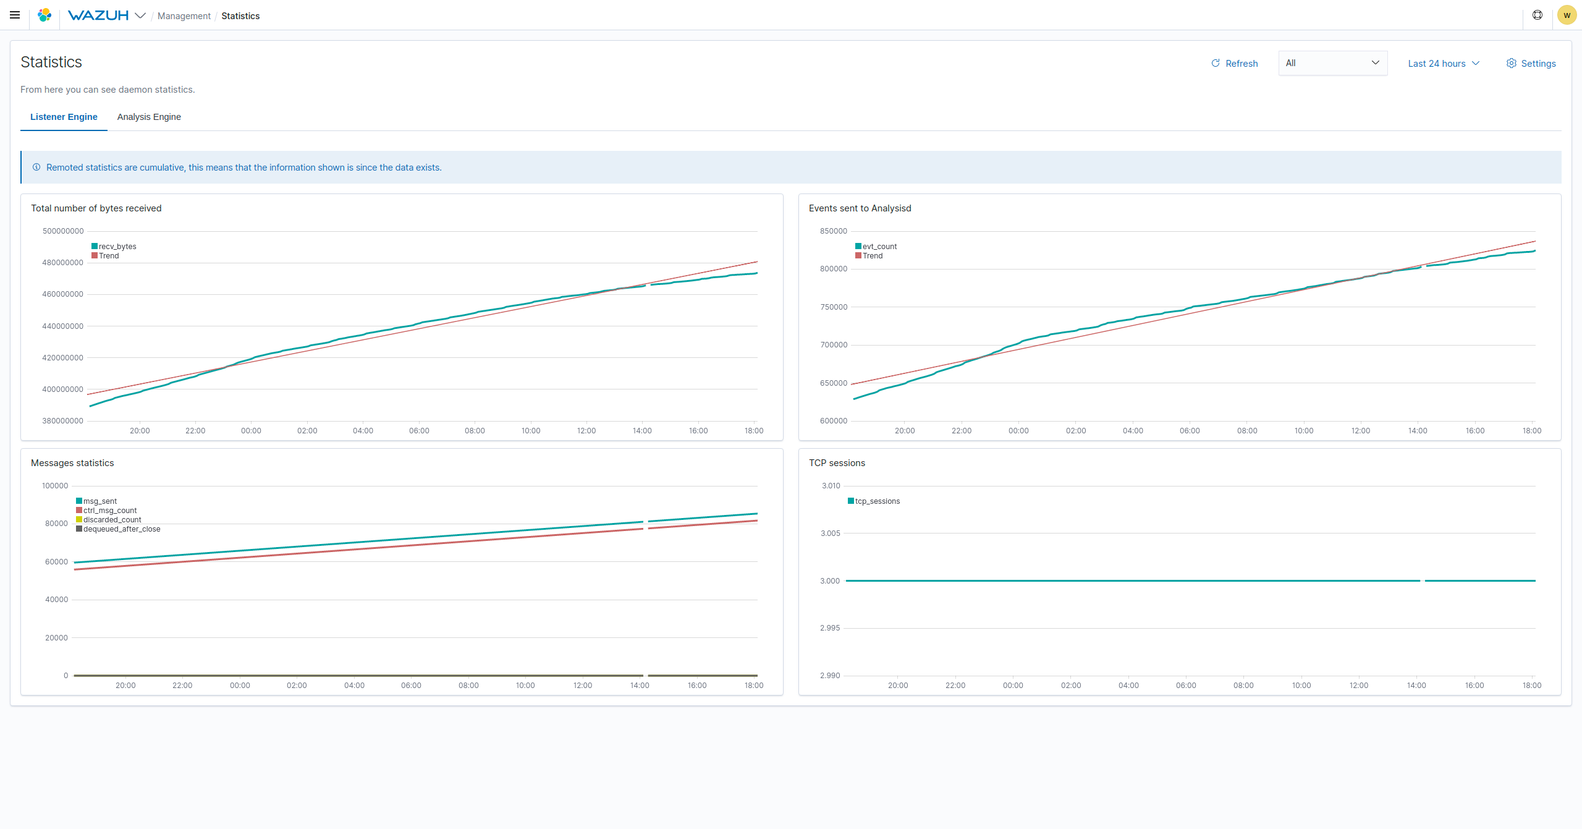Viewport: 1582px width, 829px height.
Task: Click the colorful Elastic app logo
Action: pos(44,15)
